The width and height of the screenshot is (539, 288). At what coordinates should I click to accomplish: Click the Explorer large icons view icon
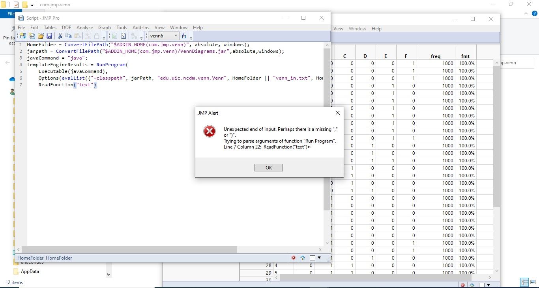pyautogui.click(x=533, y=282)
